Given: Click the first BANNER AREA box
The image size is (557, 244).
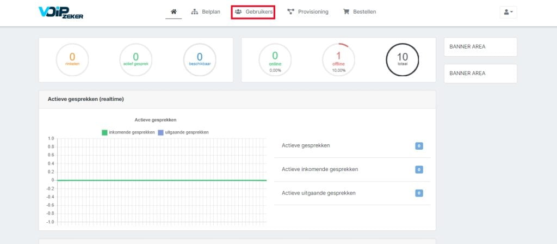Looking at the screenshot, I should click(480, 47).
